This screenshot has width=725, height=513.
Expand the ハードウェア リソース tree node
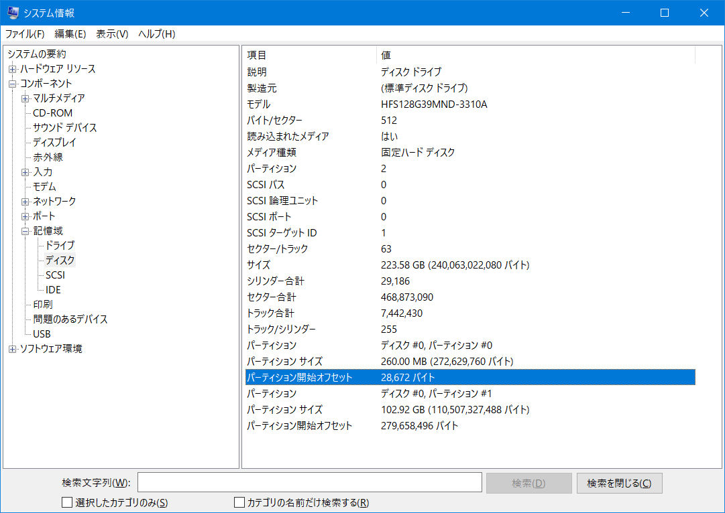coord(12,69)
